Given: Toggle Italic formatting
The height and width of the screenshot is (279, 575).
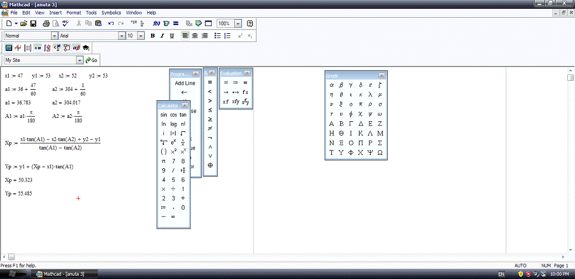Looking at the screenshot, I should [x=162, y=36].
